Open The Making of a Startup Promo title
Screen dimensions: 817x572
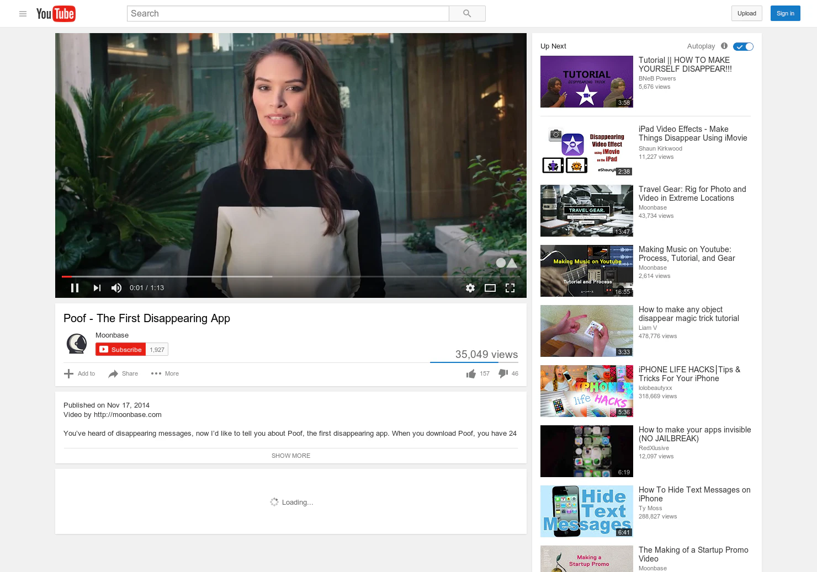(x=693, y=554)
